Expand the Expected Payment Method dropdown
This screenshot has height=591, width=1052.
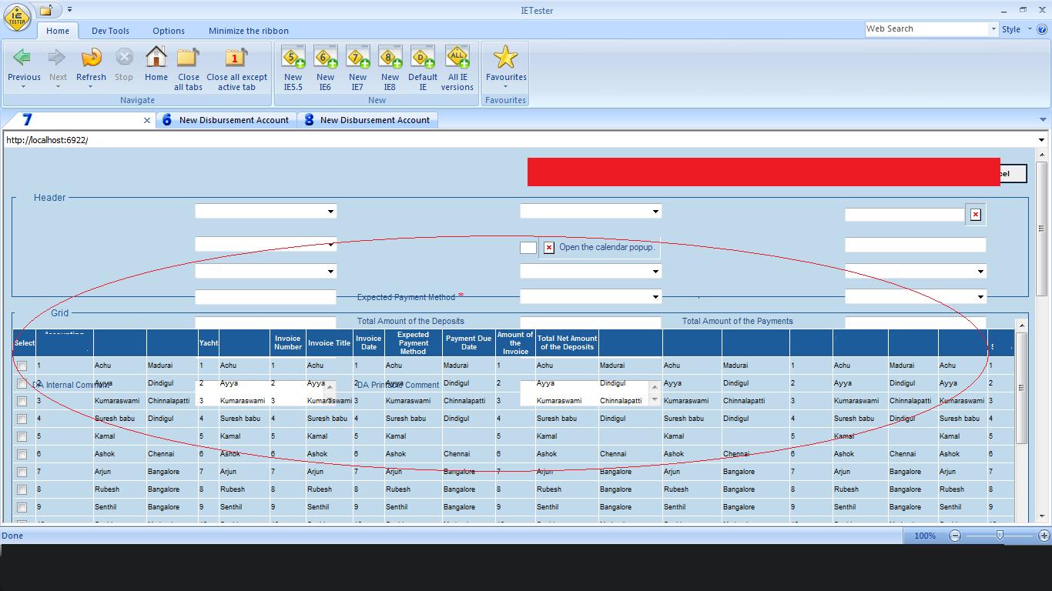tap(655, 297)
